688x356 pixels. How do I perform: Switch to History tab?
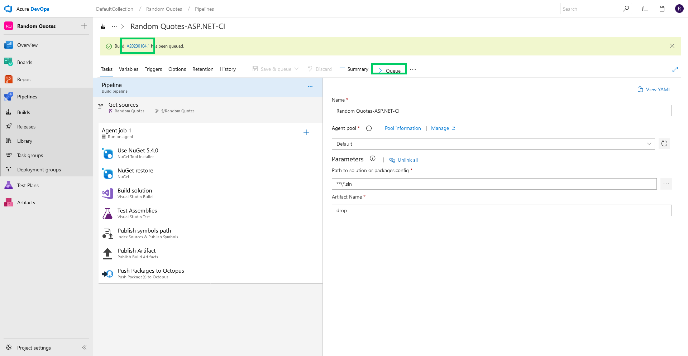228,69
